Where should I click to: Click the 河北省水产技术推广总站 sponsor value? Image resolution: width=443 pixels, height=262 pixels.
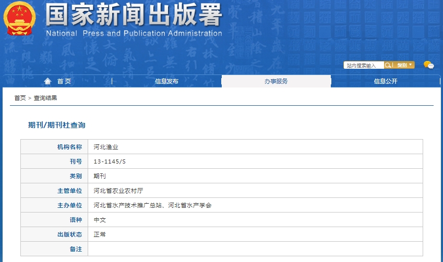(x=128, y=205)
